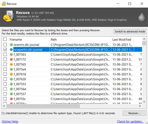148x124 pixels.
Task: Click blue status dot for ncwperfm.db-journal
Action: click(11, 50)
